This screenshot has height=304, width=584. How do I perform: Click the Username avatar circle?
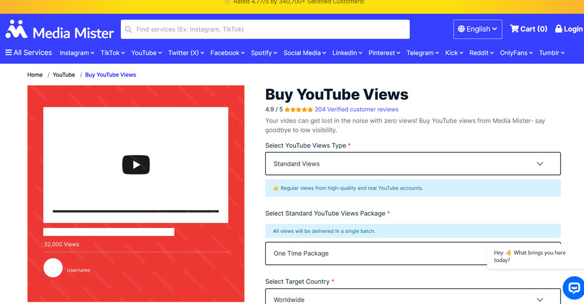53,268
